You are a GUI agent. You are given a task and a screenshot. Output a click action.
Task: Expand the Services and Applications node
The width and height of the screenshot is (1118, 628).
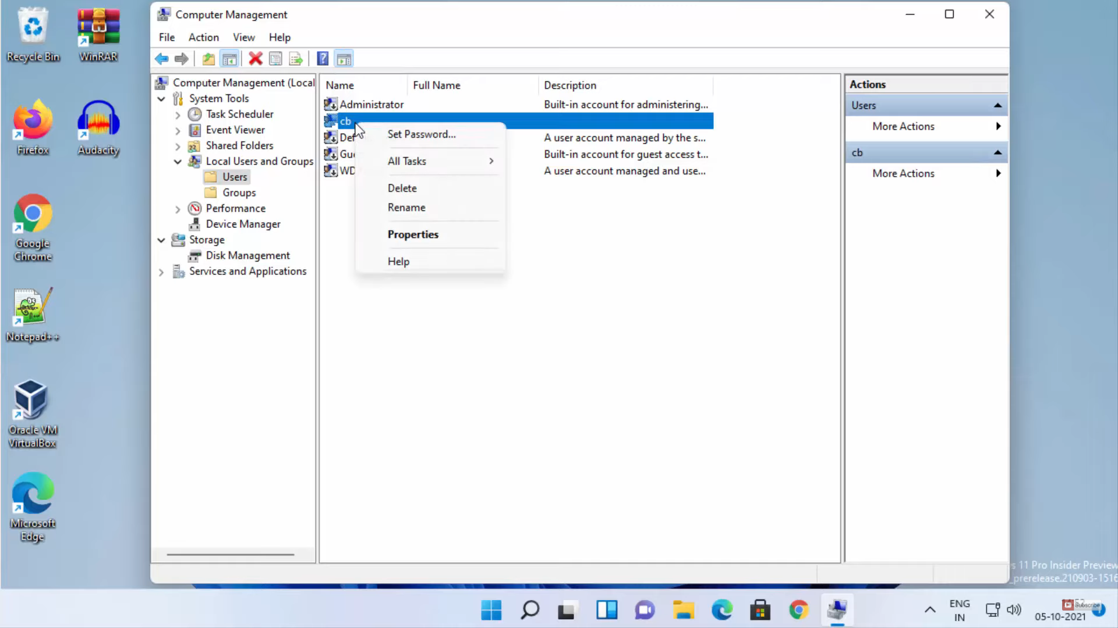[x=161, y=272]
